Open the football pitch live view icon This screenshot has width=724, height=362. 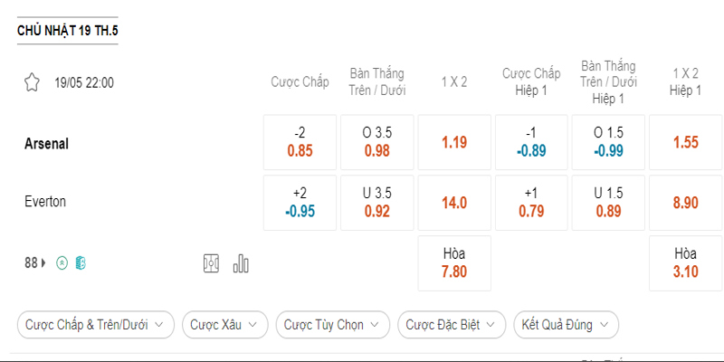click(212, 263)
